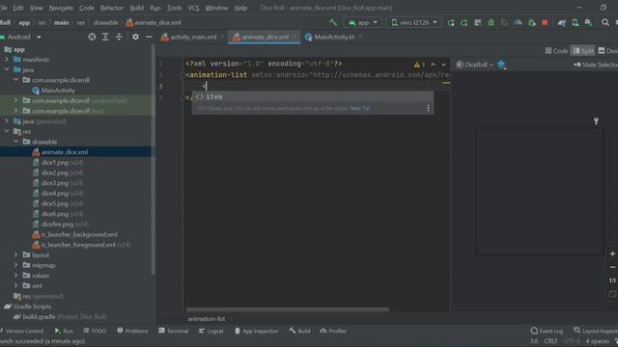Open the SDK Manager icon

coord(588,23)
